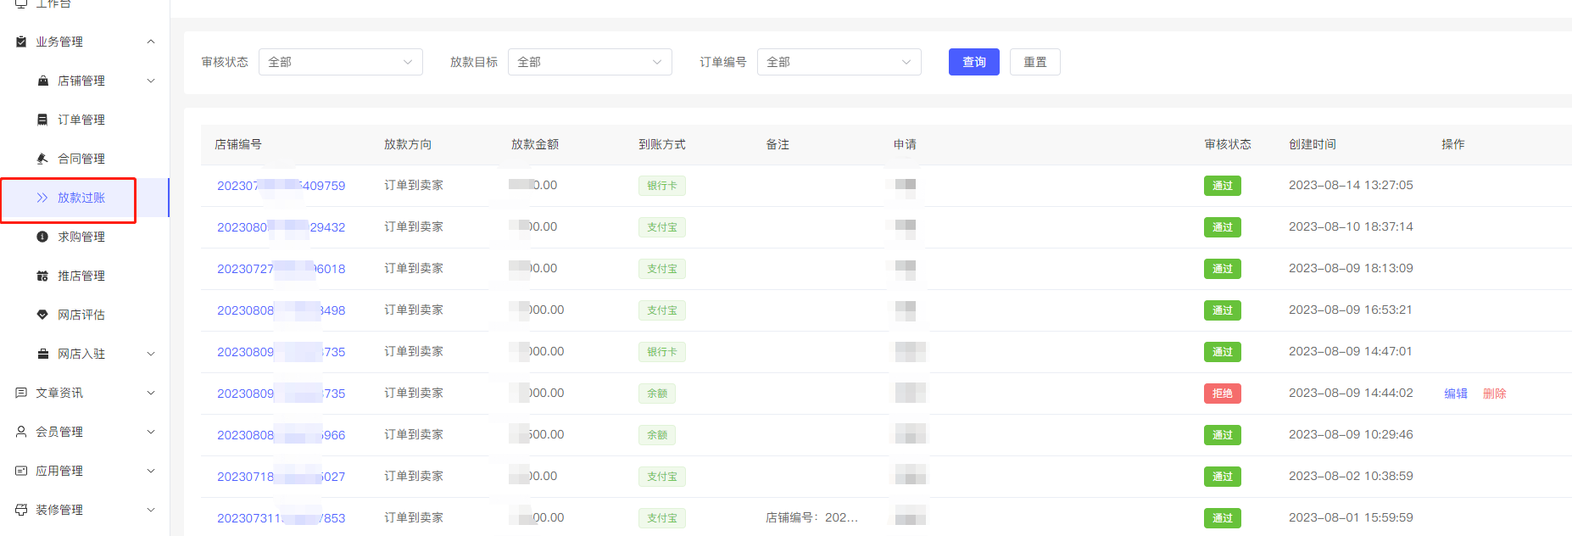Click the info circle icon beside 求购管理
1572x536 pixels.
click(42, 237)
